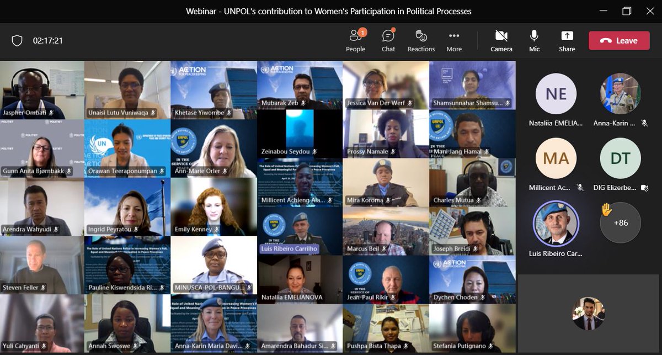The width and height of the screenshot is (662, 355).
Task: Select MINUSCA-POL-BANGUI video tile
Action: 214,266
